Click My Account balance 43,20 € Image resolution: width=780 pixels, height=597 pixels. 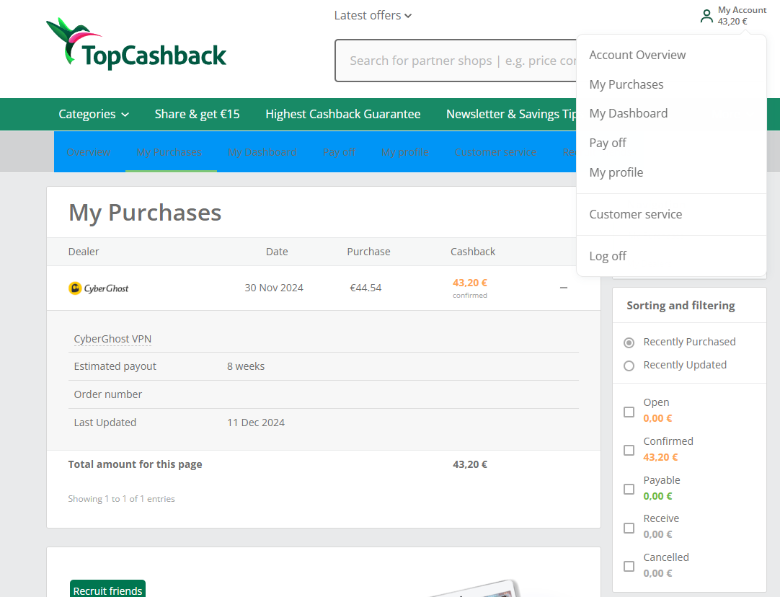(732, 22)
